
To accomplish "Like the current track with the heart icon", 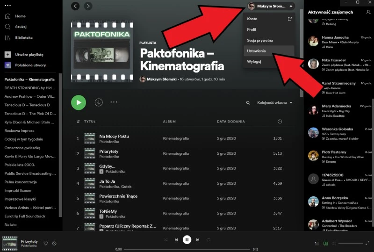I will click(x=45, y=244).
